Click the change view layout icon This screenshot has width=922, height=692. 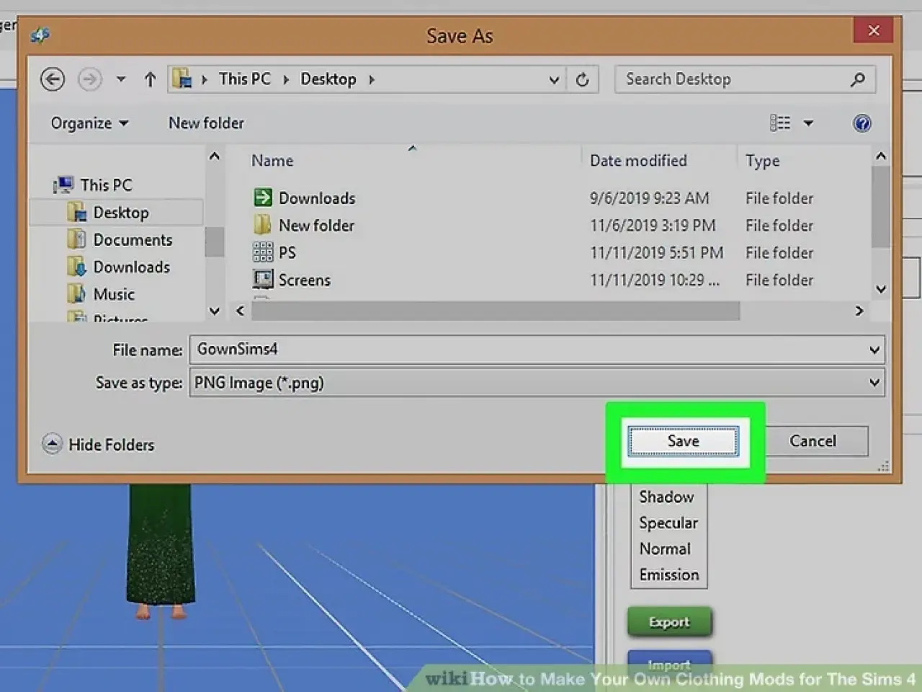tap(780, 123)
